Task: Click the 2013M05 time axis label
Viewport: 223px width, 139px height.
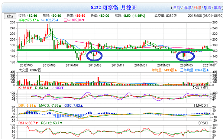Action: click(x=49, y=65)
